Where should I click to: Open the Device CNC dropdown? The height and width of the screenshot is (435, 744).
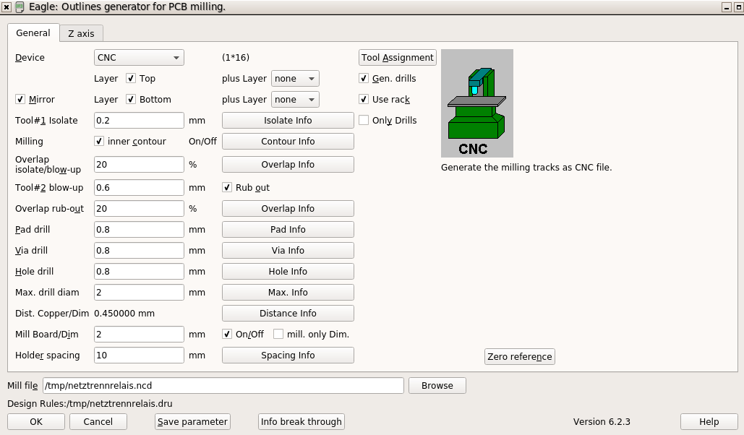click(139, 58)
